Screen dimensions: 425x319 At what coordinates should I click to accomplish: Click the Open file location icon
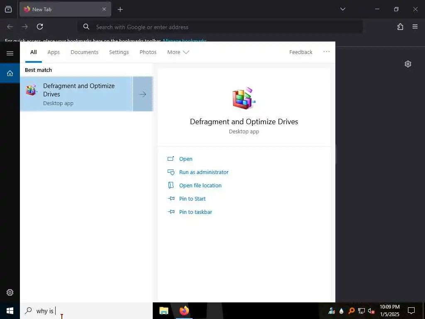click(171, 185)
